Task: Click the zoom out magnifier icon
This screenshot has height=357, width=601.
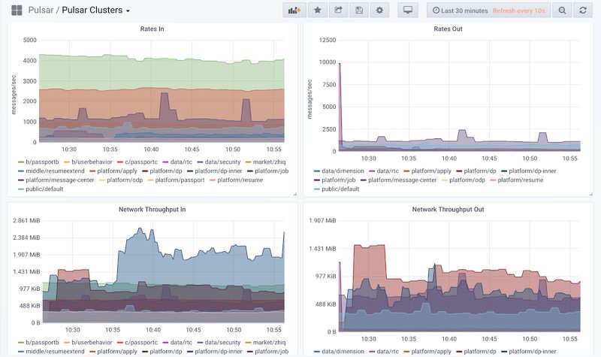Action: point(562,11)
